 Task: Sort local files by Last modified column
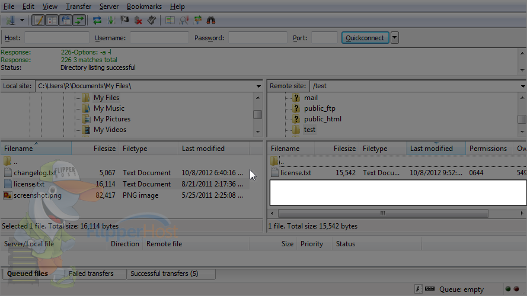pos(214,149)
